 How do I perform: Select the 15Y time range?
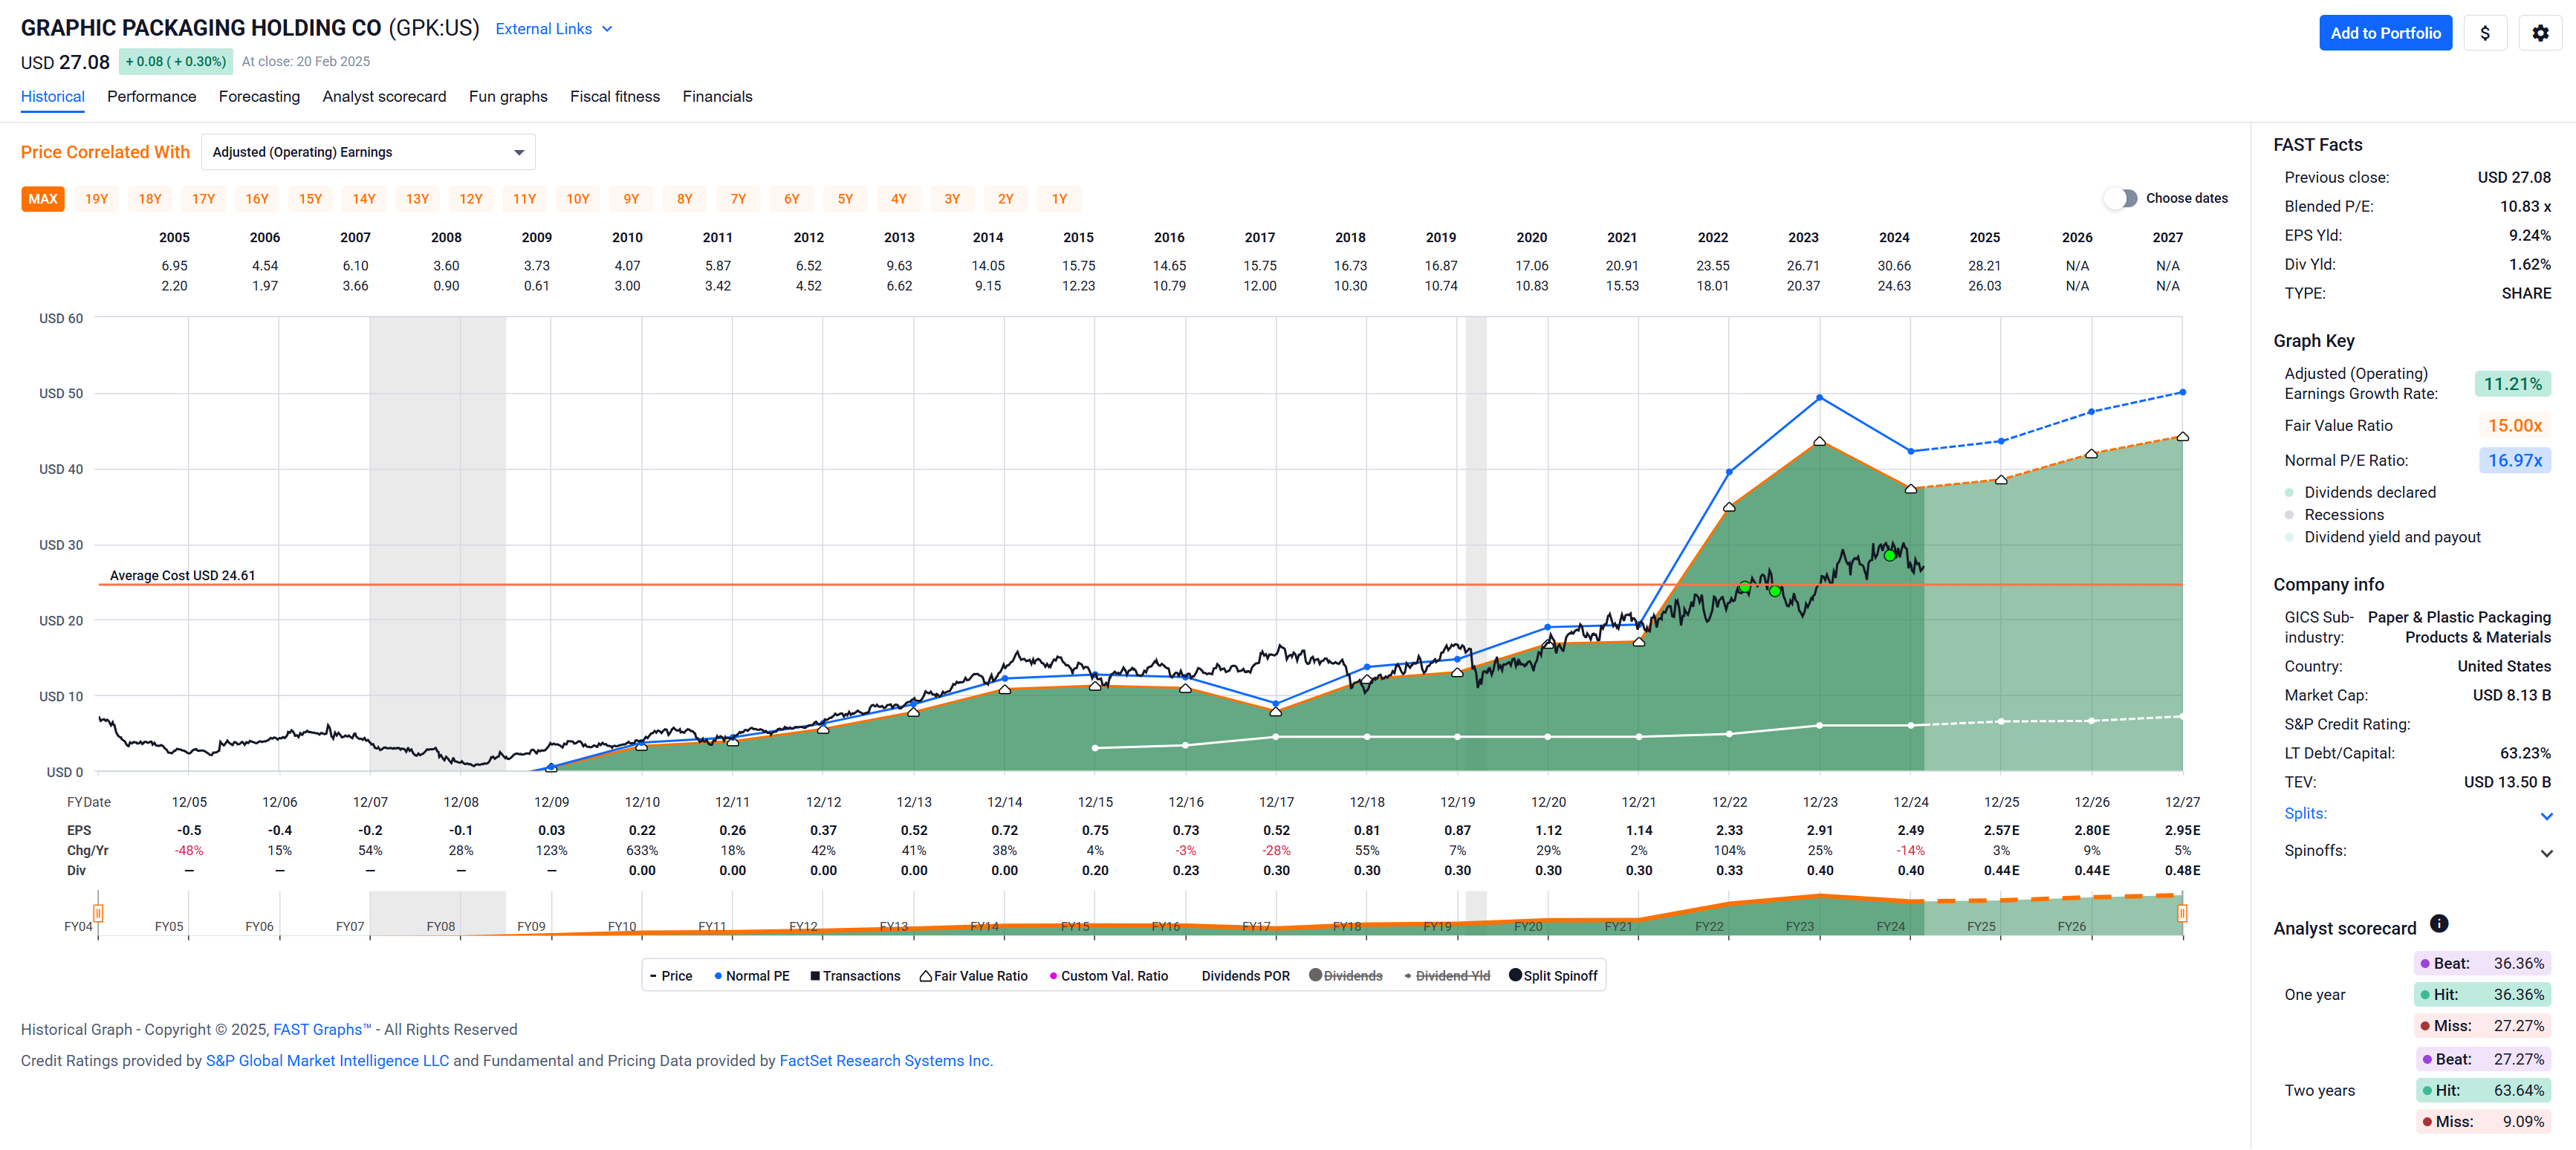coord(310,199)
